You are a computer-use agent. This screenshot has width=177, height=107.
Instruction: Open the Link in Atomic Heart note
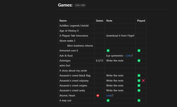pos(109,96)
